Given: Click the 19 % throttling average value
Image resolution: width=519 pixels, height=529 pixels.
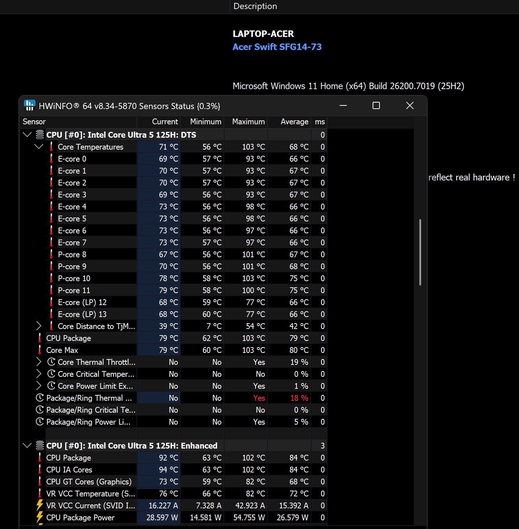Looking at the screenshot, I should [299, 362].
